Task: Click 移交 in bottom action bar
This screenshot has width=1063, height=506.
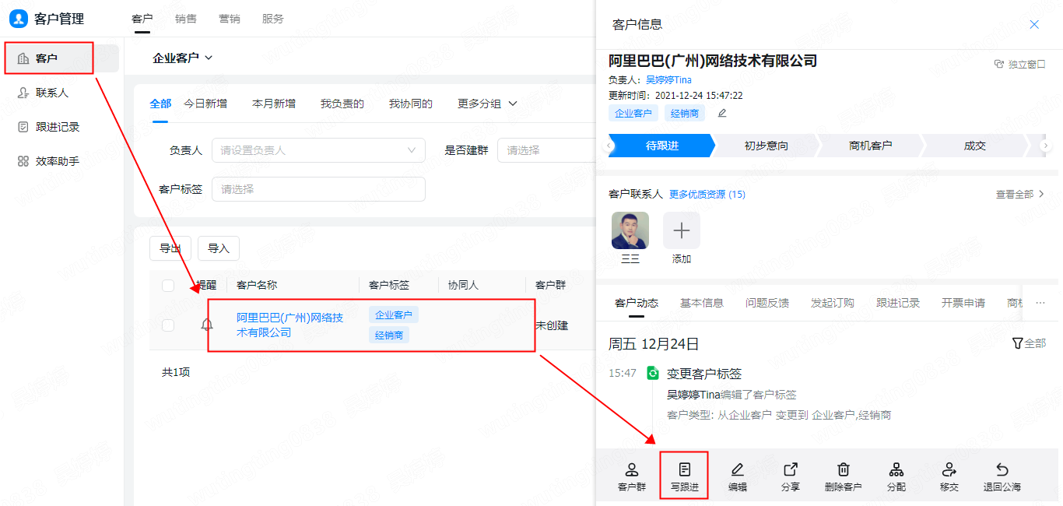Action: (x=949, y=476)
